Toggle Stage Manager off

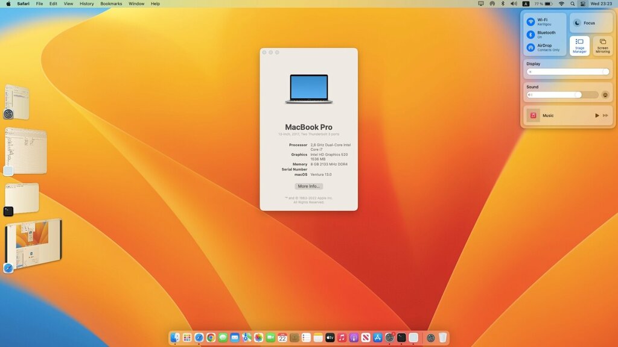point(579,45)
